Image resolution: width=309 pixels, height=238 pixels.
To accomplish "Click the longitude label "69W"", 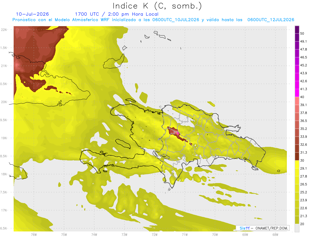I will coord(245,234).
